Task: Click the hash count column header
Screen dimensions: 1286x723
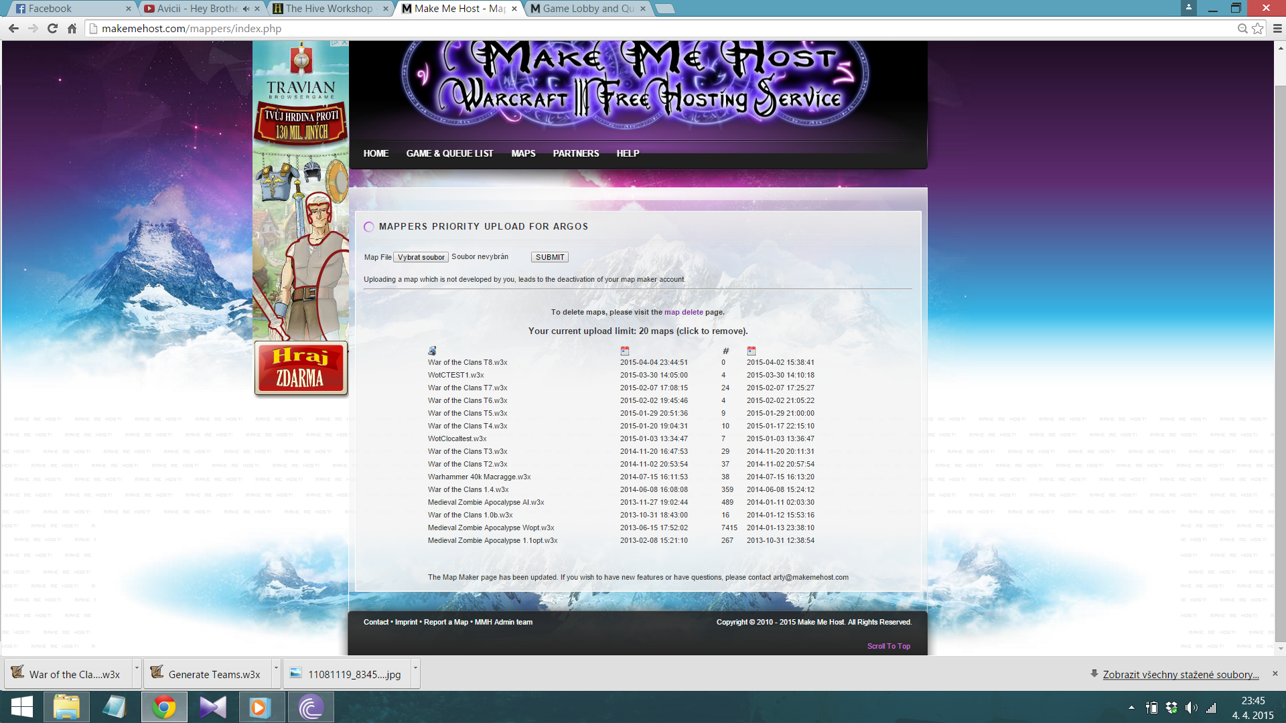Action: (725, 351)
